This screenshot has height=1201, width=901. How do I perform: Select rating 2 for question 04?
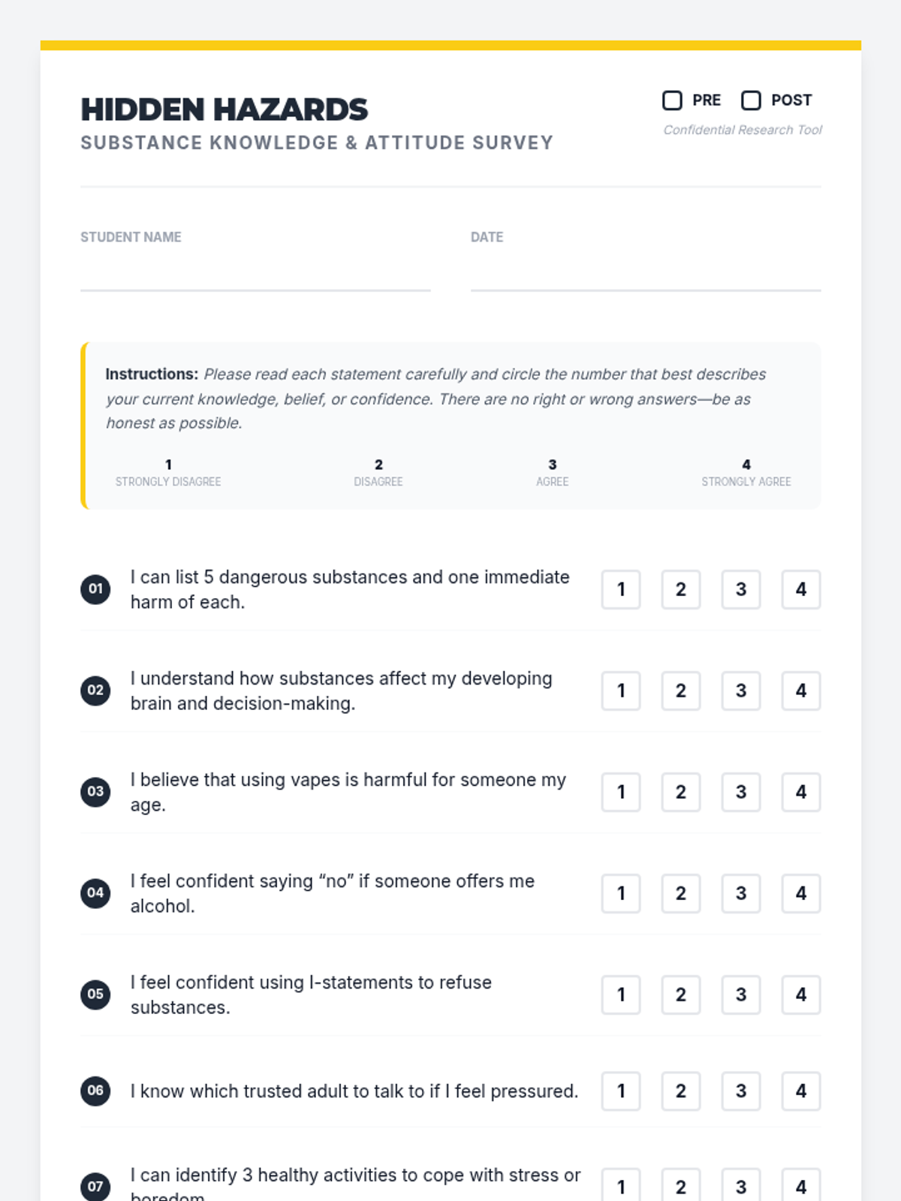pyautogui.click(x=681, y=893)
